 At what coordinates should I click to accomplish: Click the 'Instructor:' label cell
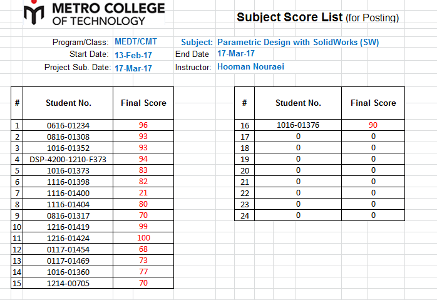(x=193, y=67)
